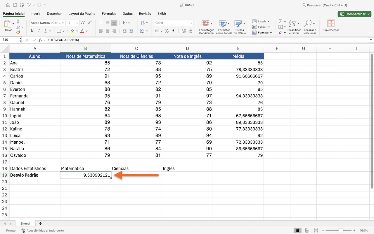
Task: Expand font color dropdown arrow
Action: (x=87, y=31)
